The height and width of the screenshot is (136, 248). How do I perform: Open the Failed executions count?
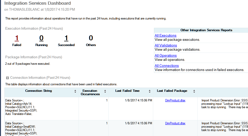[x=17, y=38]
